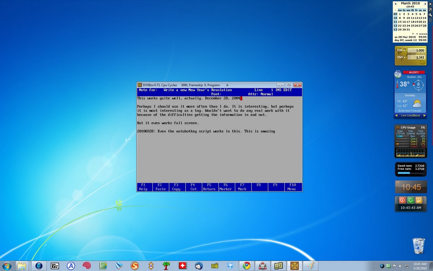This screenshot has width=433, height=271.
Task: Open the Windows Start orb
Action: pos(7,266)
